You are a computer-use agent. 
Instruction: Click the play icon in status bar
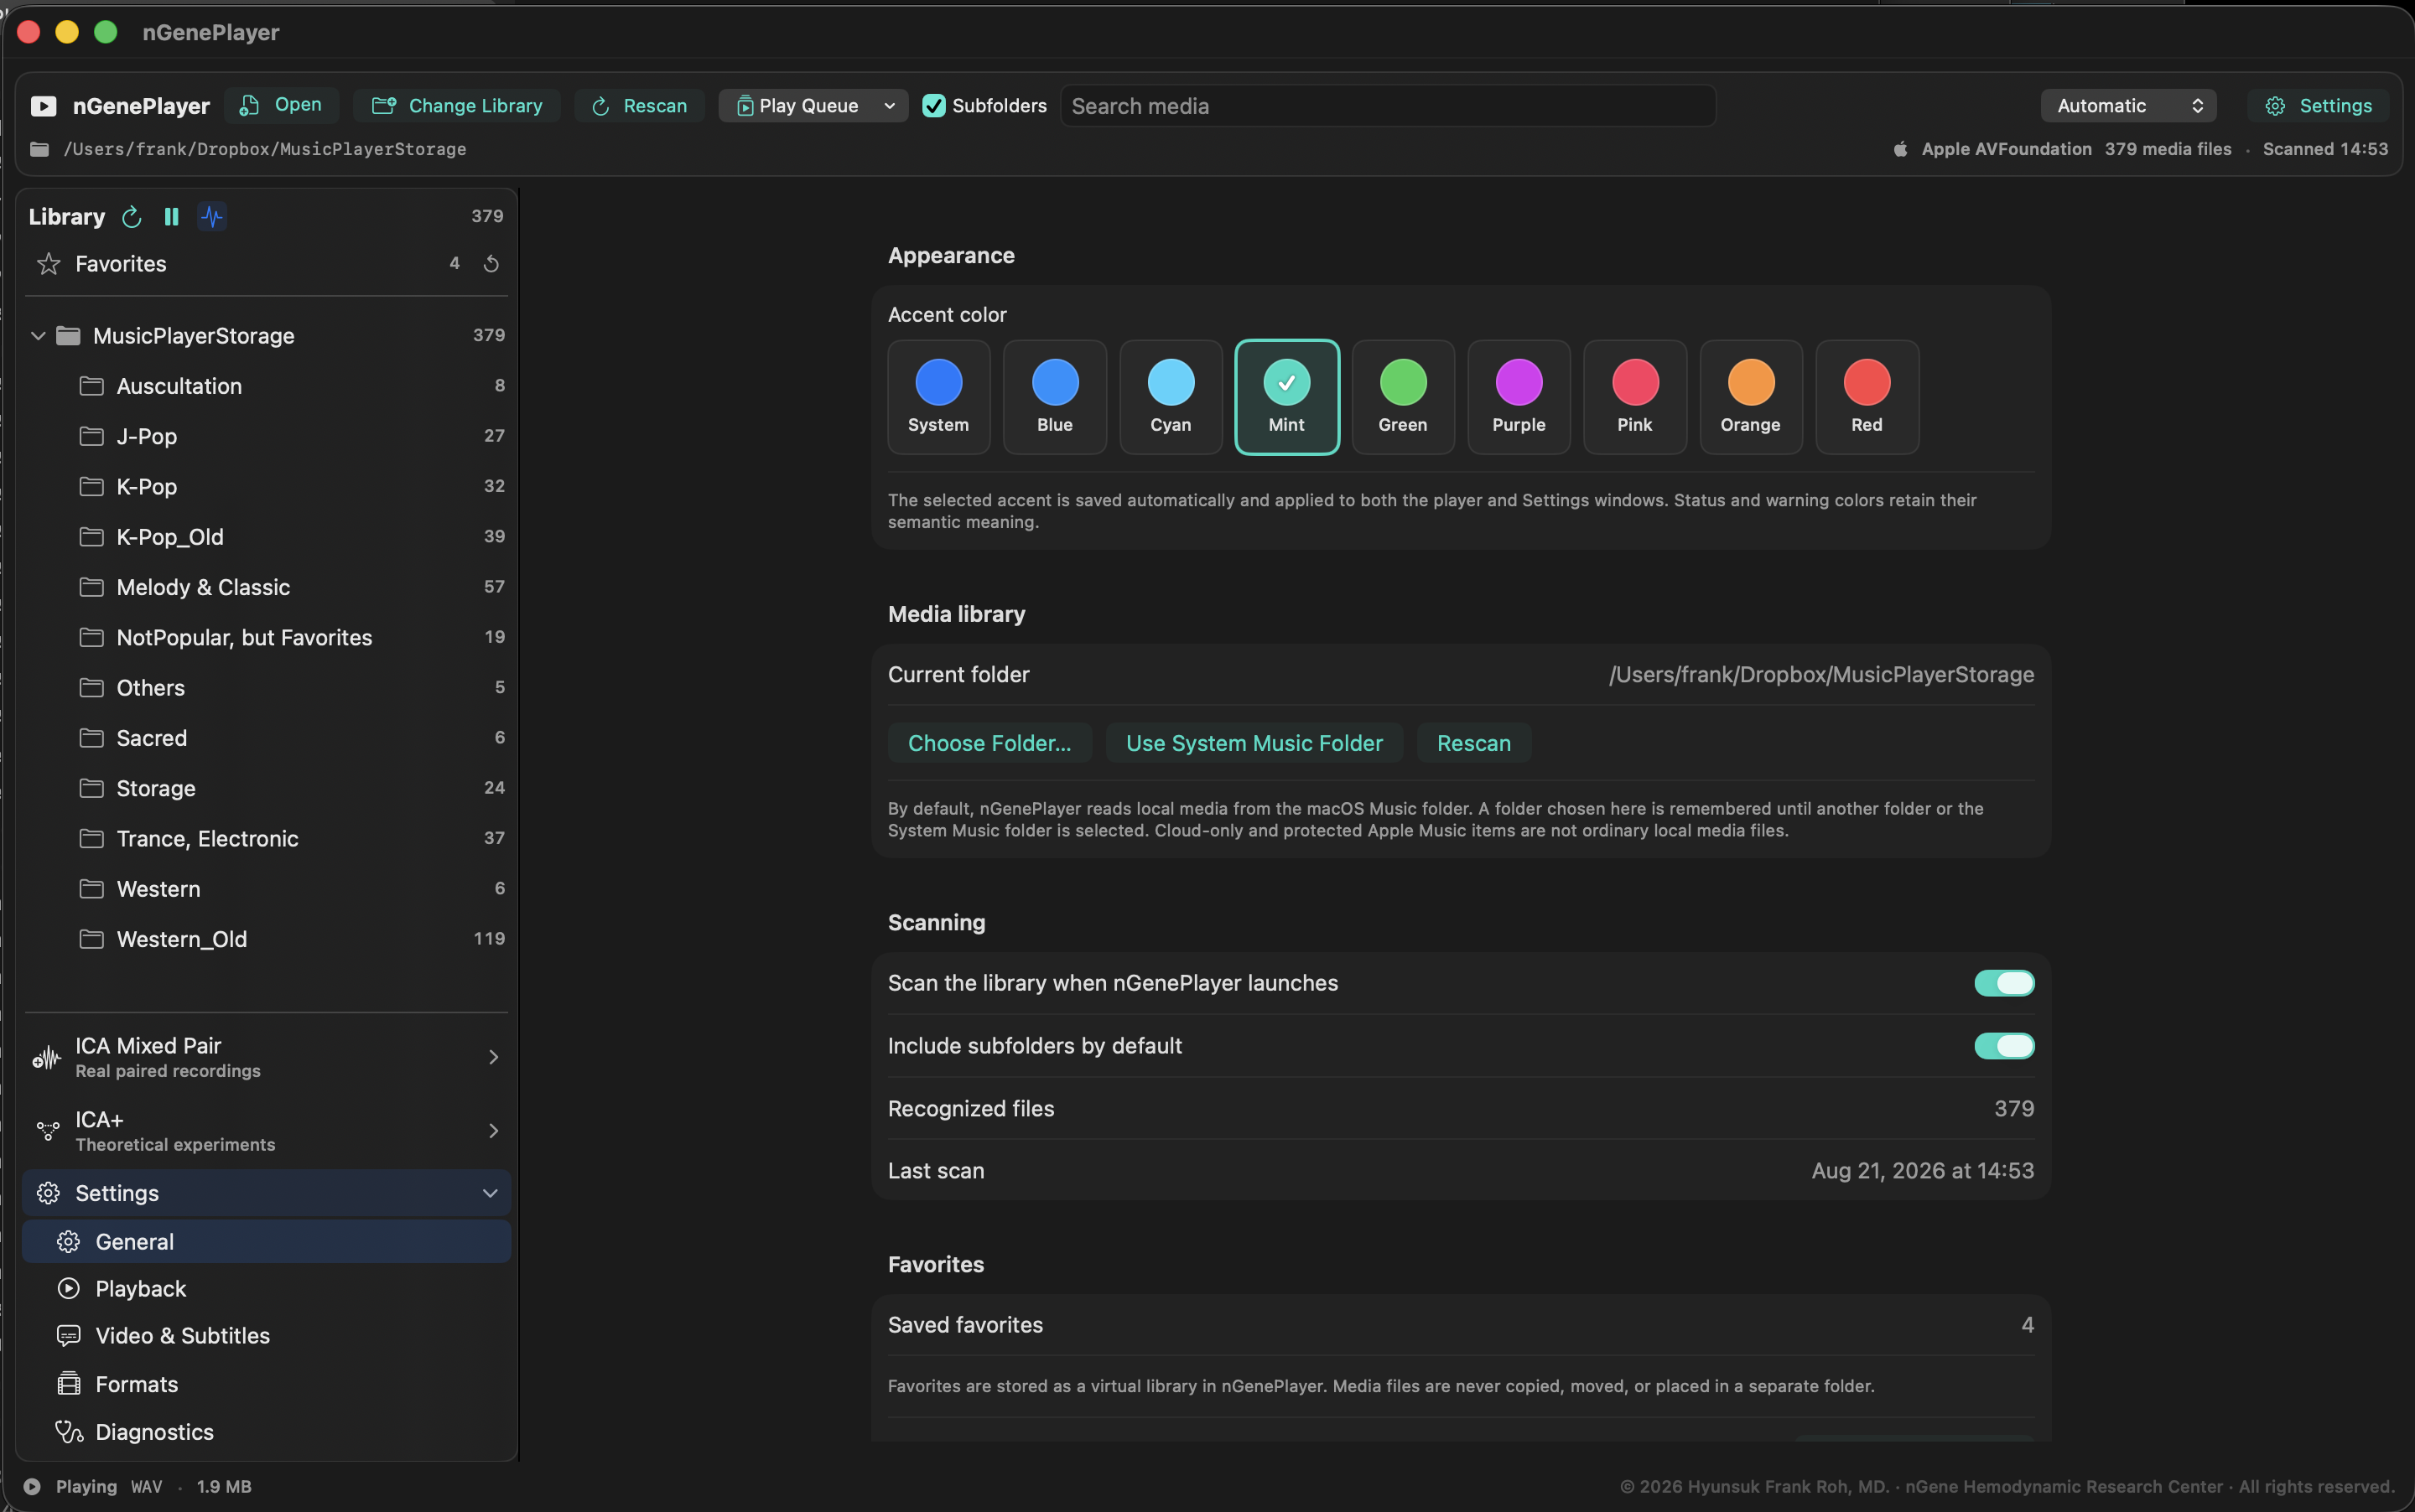tap(32, 1487)
